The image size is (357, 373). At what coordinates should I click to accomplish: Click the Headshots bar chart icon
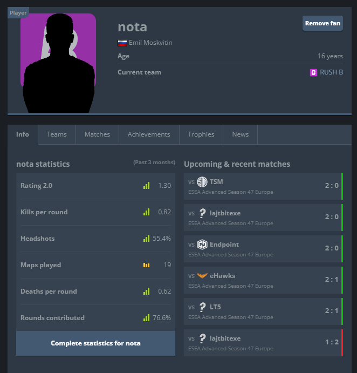click(x=146, y=239)
